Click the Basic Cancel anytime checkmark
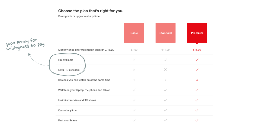The image size is (271, 133). (134, 110)
